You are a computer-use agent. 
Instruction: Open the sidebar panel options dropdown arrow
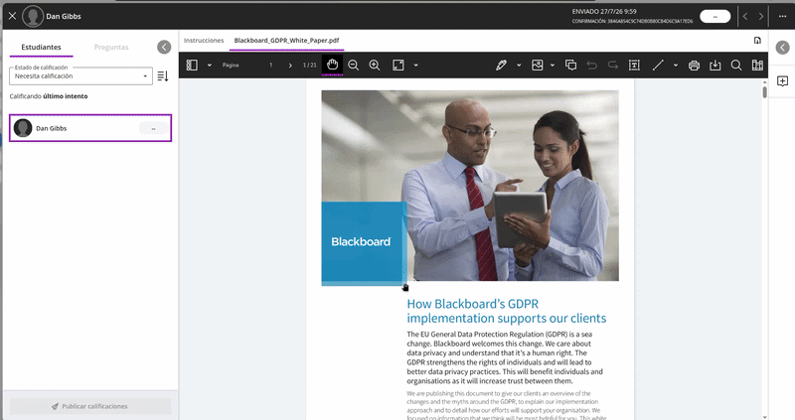[x=209, y=65]
